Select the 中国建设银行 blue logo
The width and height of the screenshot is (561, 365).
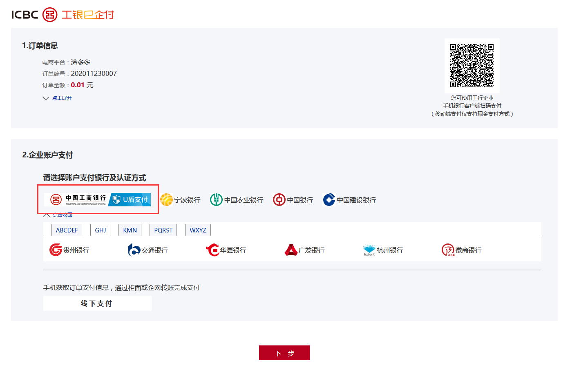click(329, 200)
